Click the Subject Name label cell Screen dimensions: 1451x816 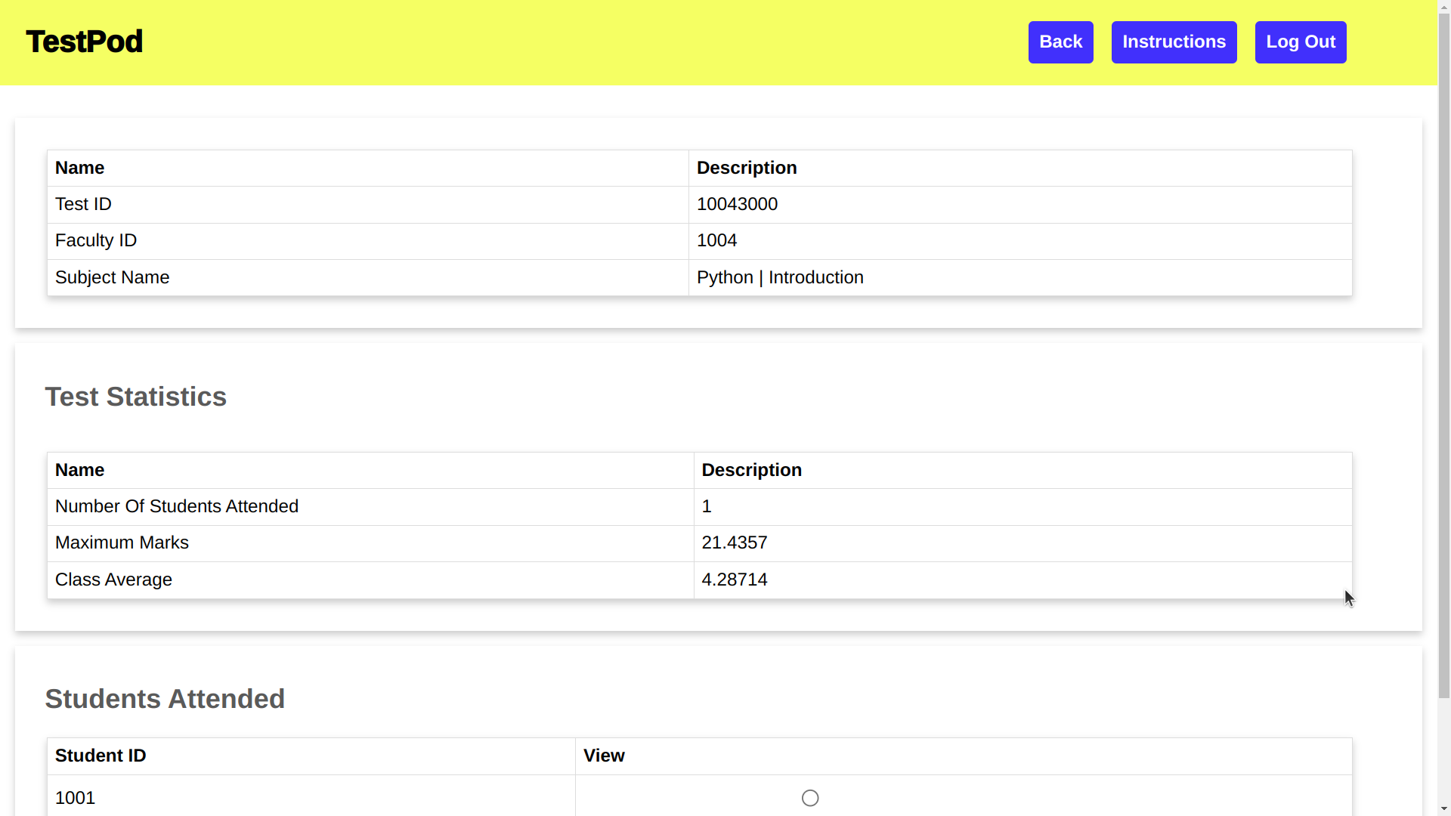pos(113,277)
